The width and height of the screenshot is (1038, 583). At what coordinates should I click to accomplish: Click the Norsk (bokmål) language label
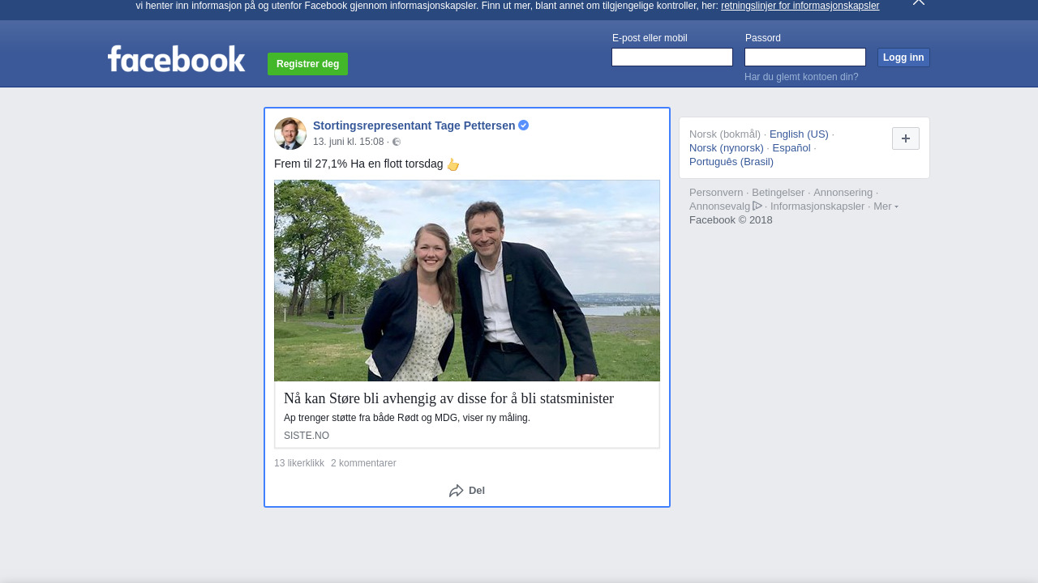(725, 134)
